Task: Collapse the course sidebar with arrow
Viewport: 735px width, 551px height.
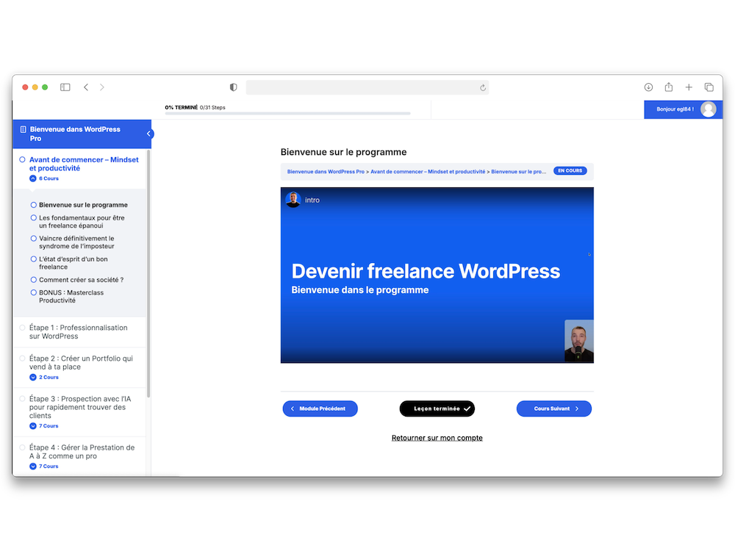Action: point(150,134)
